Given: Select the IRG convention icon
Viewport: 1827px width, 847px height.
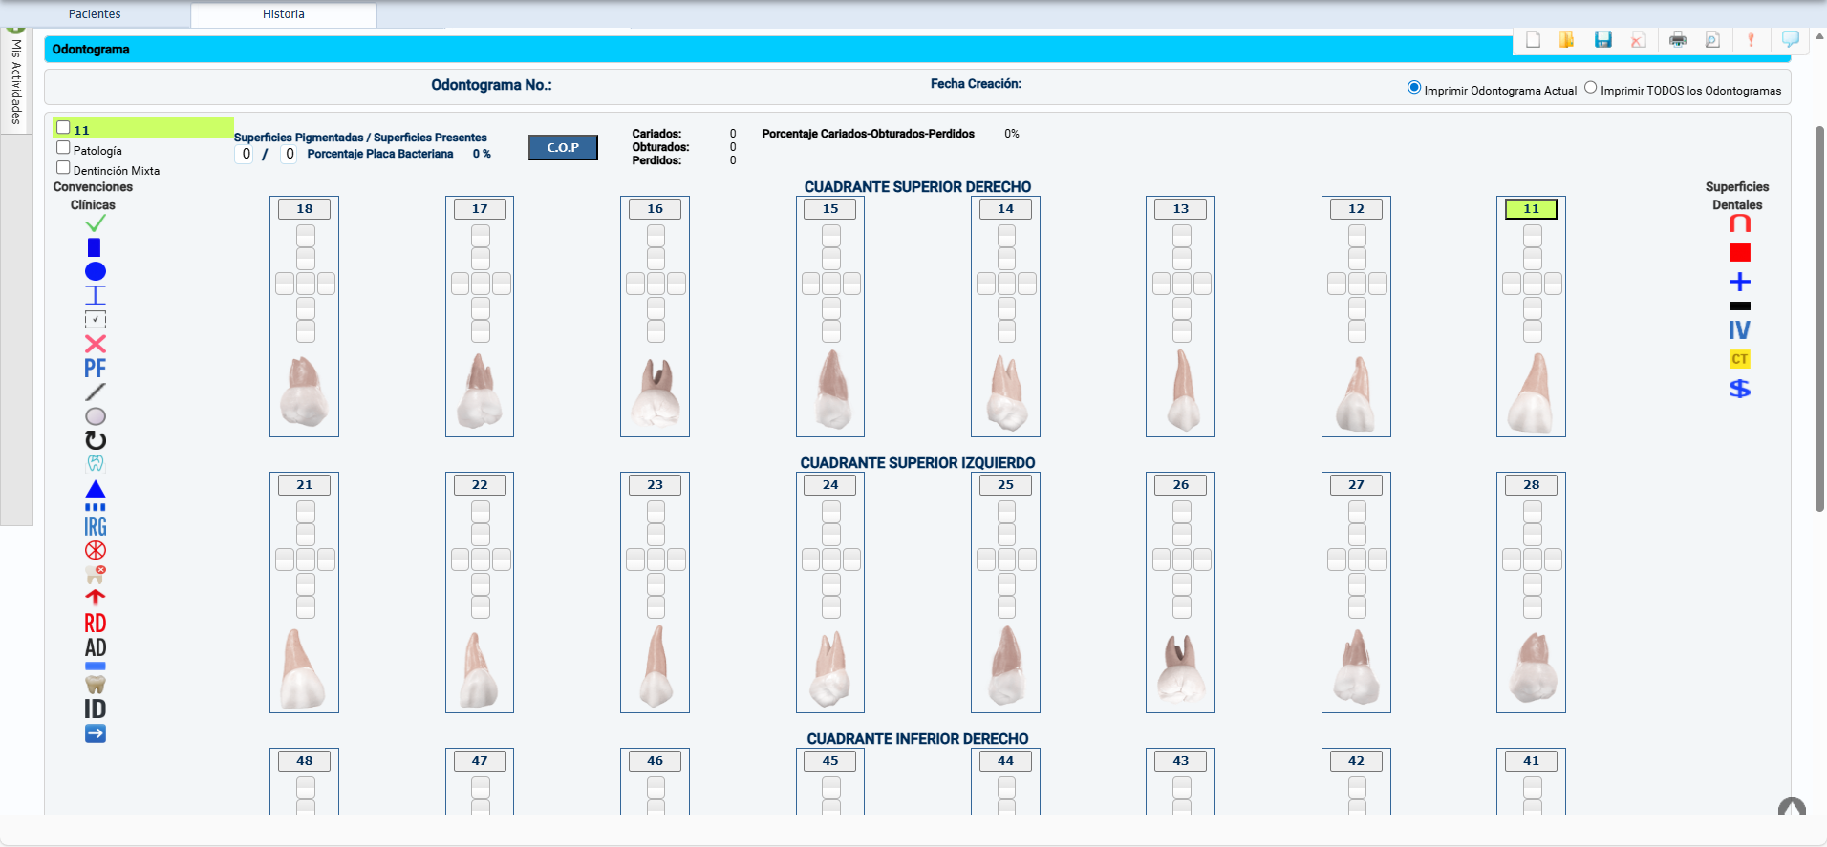Looking at the screenshot, I should click(x=96, y=526).
